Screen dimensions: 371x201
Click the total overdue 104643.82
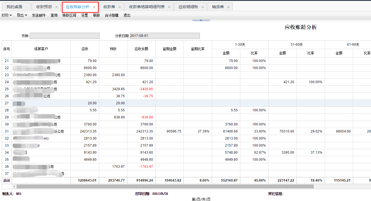pos(170,180)
